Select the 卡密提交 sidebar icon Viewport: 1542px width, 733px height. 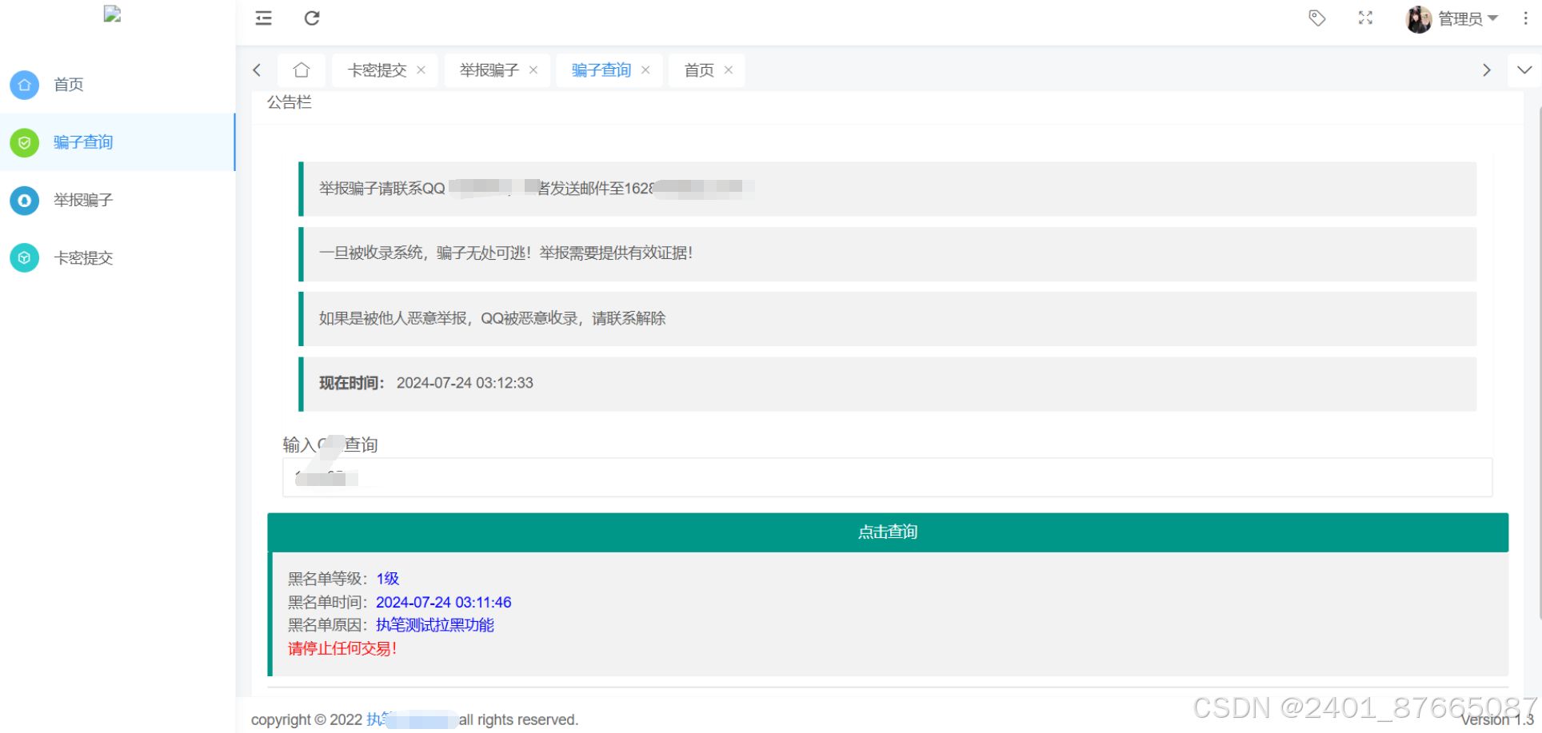point(24,257)
